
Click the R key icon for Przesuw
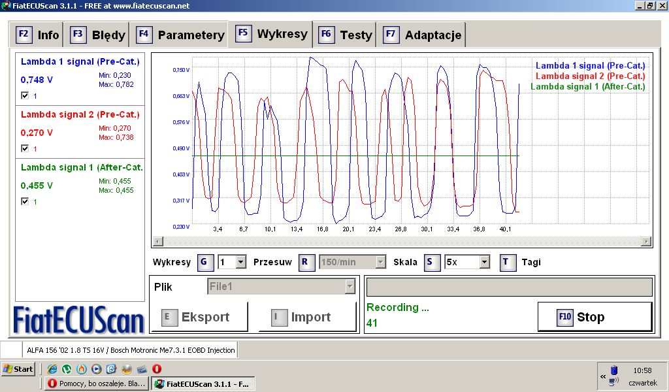point(306,262)
